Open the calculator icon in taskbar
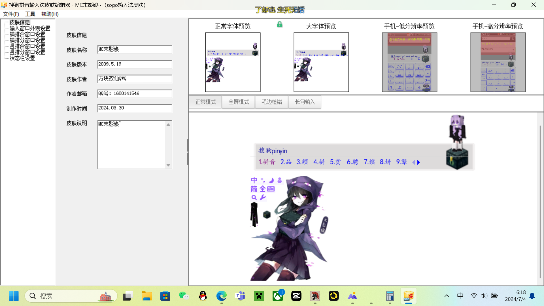The height and width of the screenshot is (306, 544). click(x=390, y=296)
